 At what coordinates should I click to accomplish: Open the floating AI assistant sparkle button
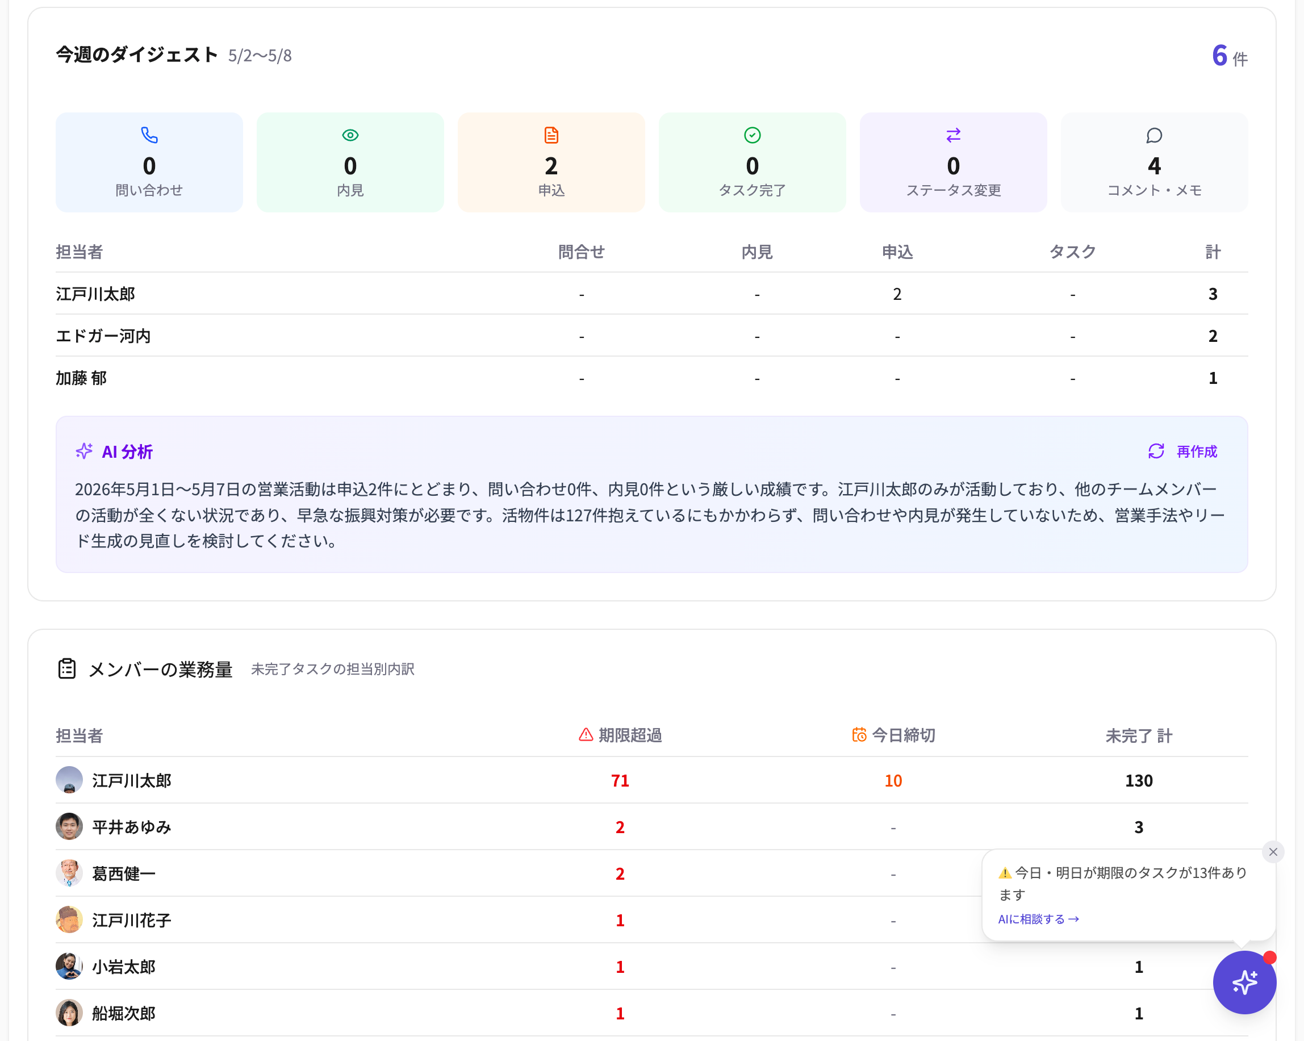(1244, 983)
